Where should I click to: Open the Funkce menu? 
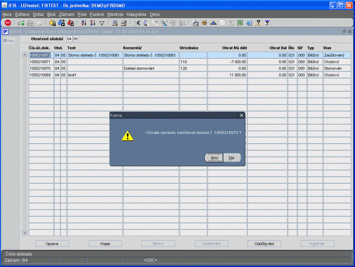(x=97, y=15)
